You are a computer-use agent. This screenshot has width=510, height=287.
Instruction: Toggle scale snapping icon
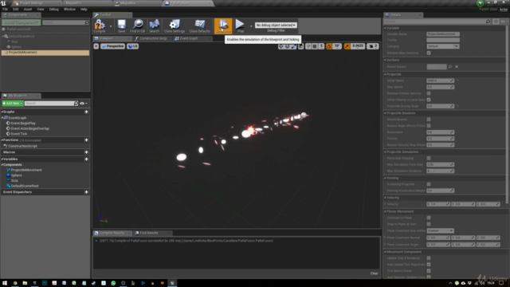pos(347,46)
